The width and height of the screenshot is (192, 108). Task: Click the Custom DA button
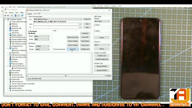[87, 19]
